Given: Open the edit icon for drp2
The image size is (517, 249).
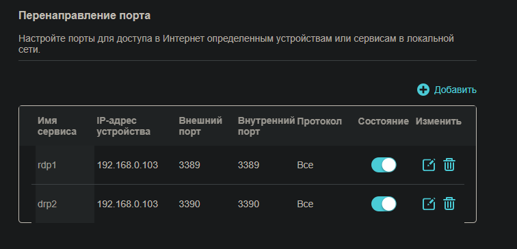Looking at the screenshot, I should coord(429,204).
